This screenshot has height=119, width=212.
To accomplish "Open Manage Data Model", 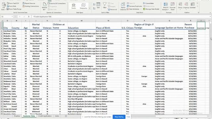I will [151, 9].
